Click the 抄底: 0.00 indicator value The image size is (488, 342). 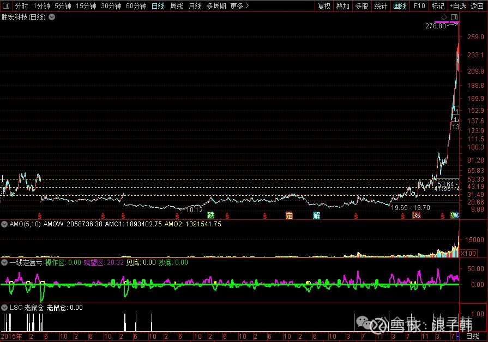[x=173, y=262]
